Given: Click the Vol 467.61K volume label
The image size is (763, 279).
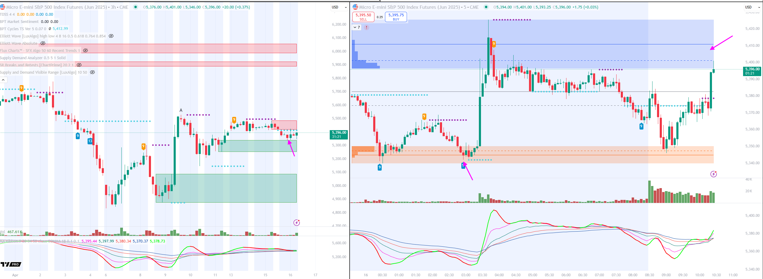Looking at the screenshot, I should point(11,232).
